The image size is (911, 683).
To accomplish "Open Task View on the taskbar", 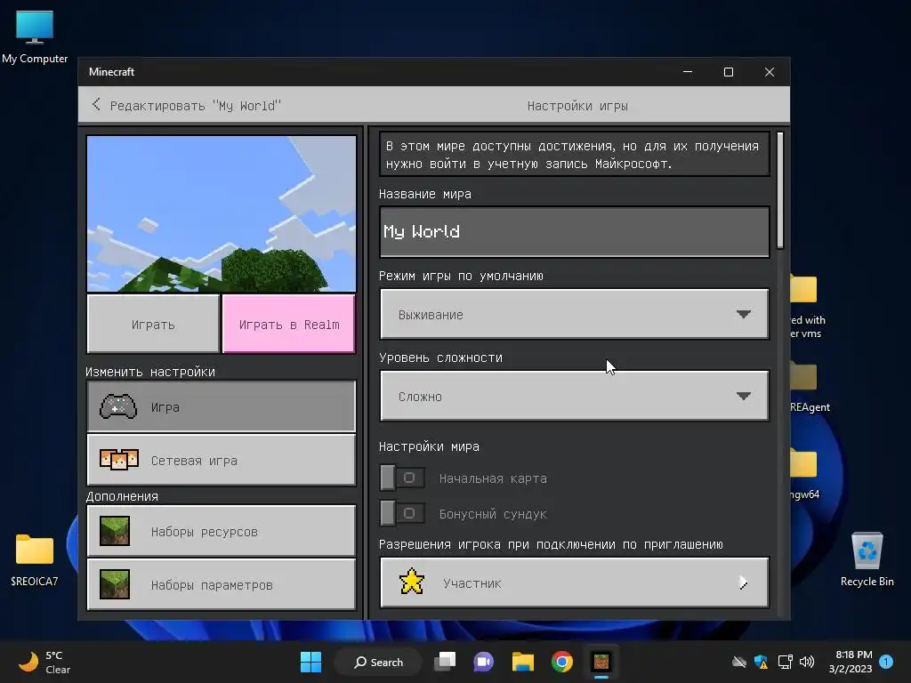I will click(x=446, y=662).
